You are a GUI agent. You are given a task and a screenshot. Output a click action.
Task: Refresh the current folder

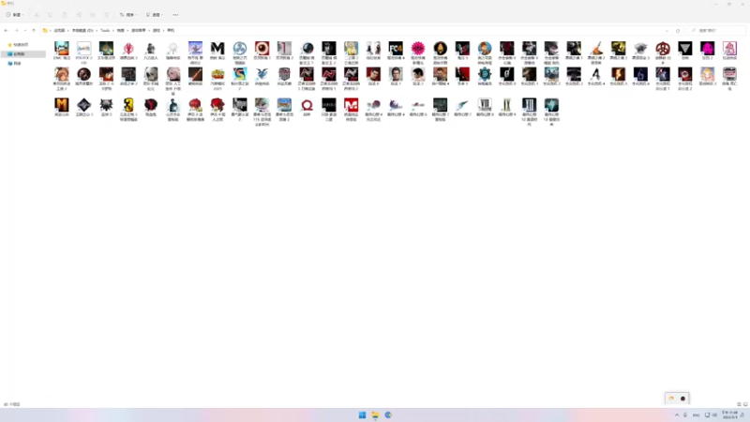[678, 31]
